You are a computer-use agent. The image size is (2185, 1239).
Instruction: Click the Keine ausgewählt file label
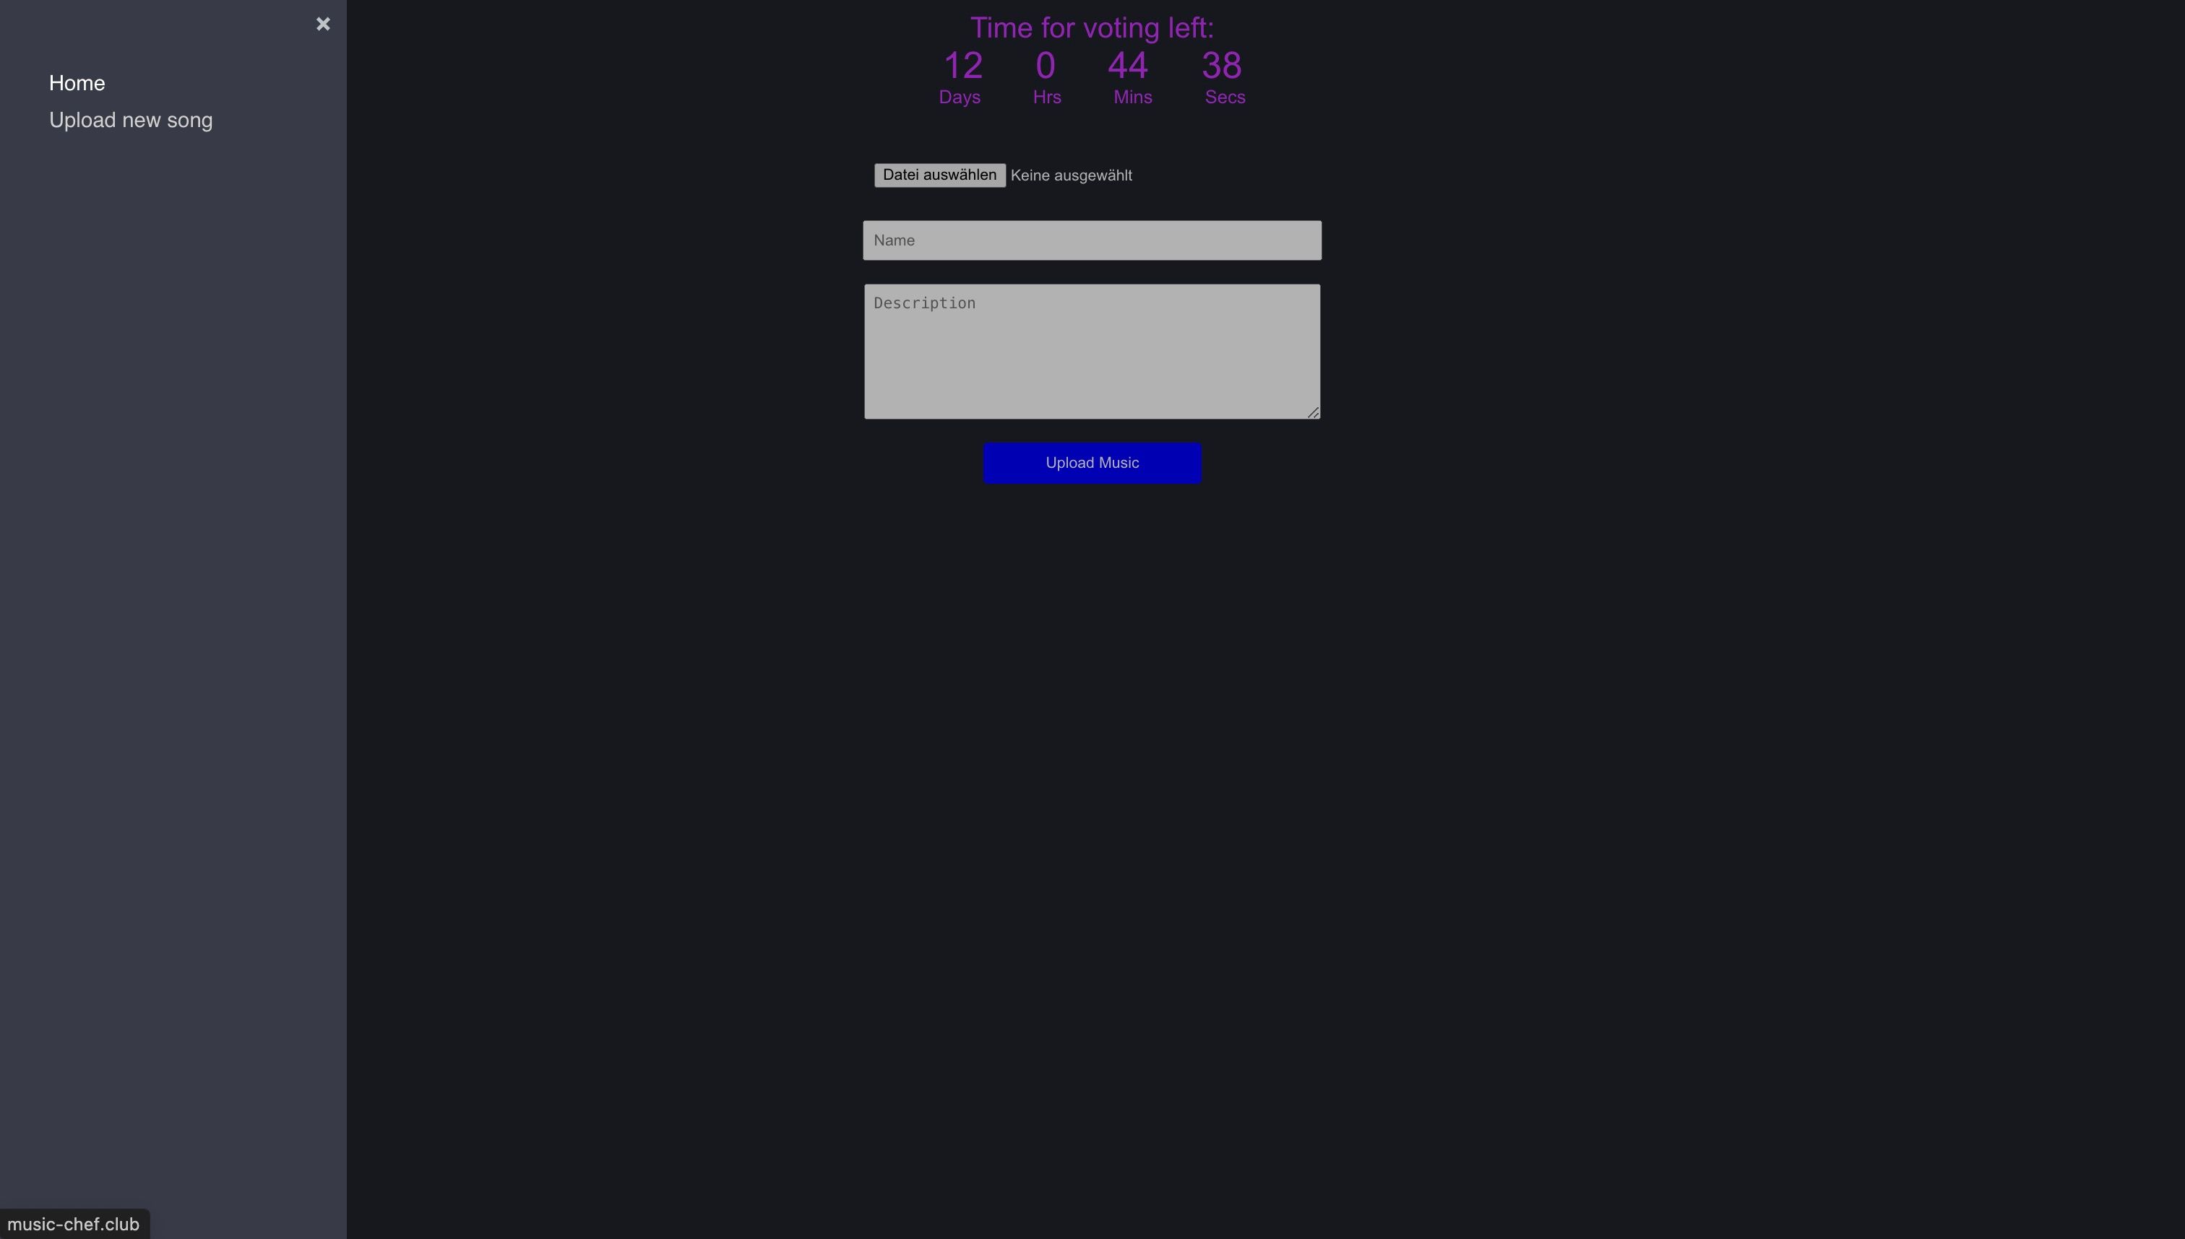(x=1072, y=175)
